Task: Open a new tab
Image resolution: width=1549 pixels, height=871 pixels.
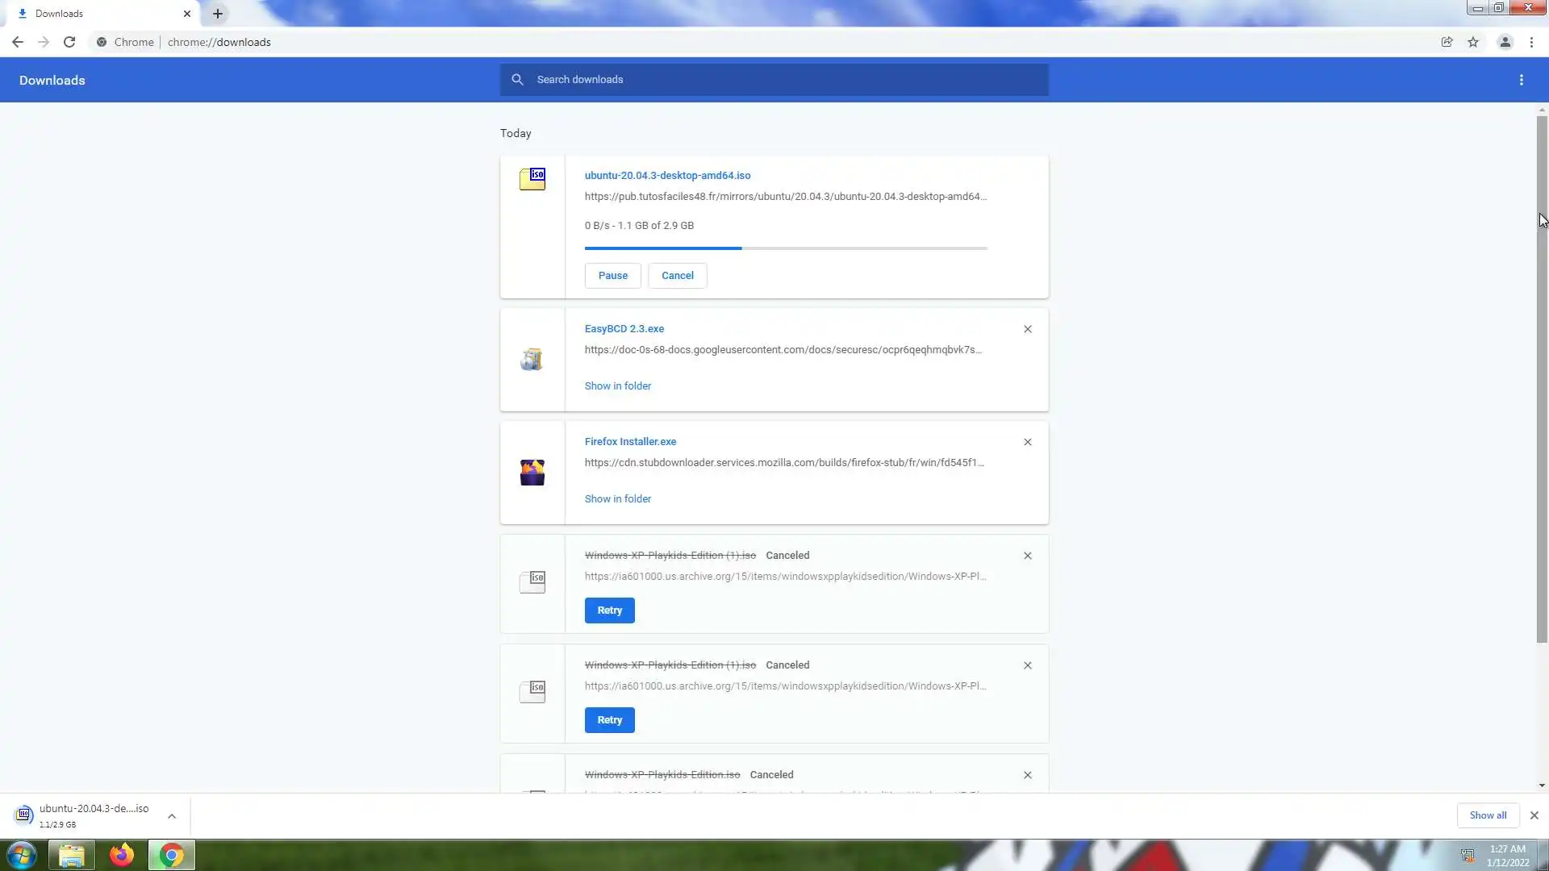Action: point(218,14)
